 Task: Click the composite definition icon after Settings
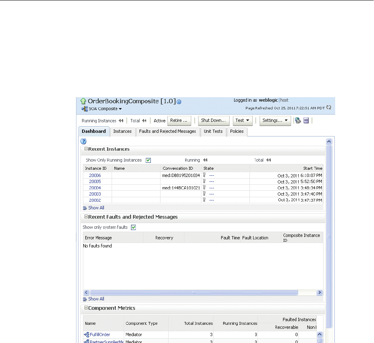pyautogui.click(x=298, y=121)
